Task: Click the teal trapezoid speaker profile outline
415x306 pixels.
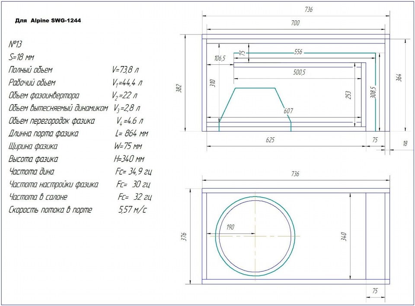Action: 255,88
